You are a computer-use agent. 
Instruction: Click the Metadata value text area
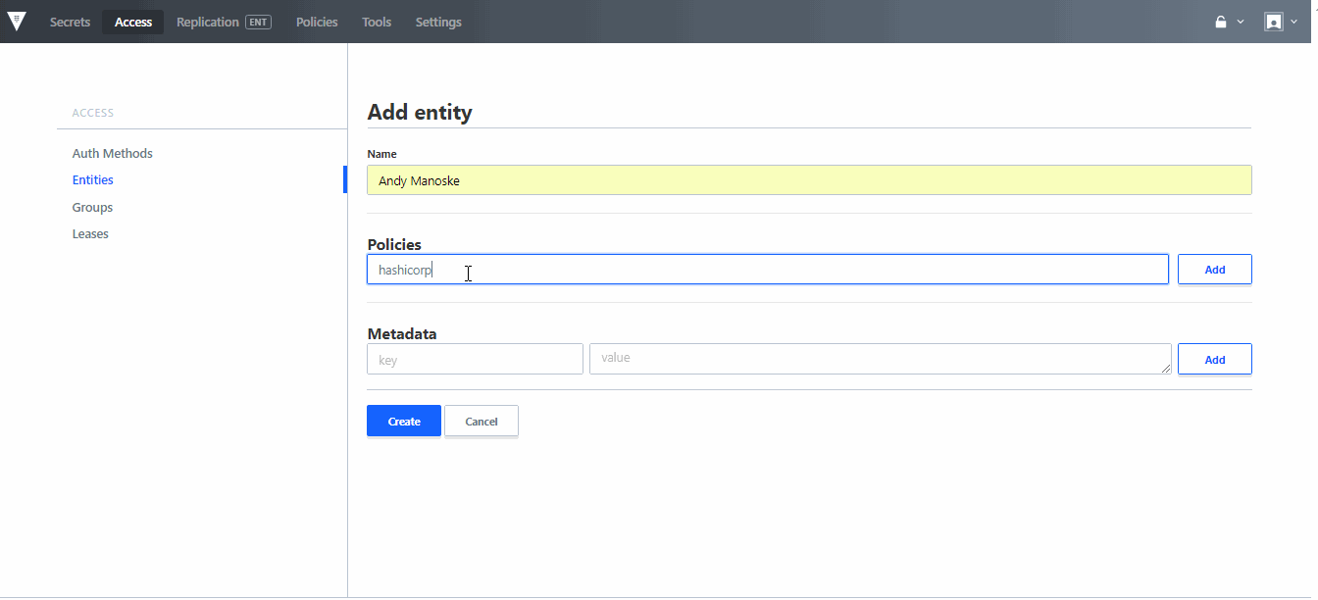click(x=879, y=359)
